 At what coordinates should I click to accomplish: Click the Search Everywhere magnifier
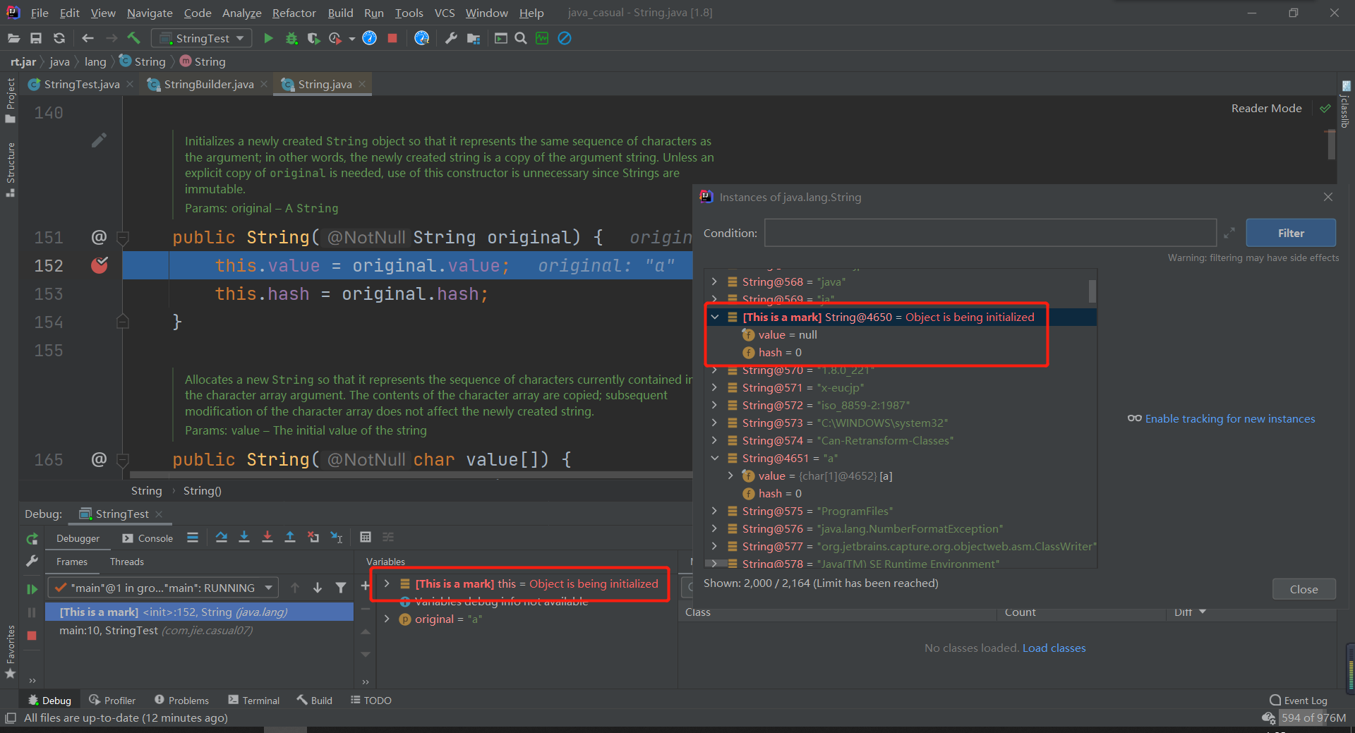point(521,38)
